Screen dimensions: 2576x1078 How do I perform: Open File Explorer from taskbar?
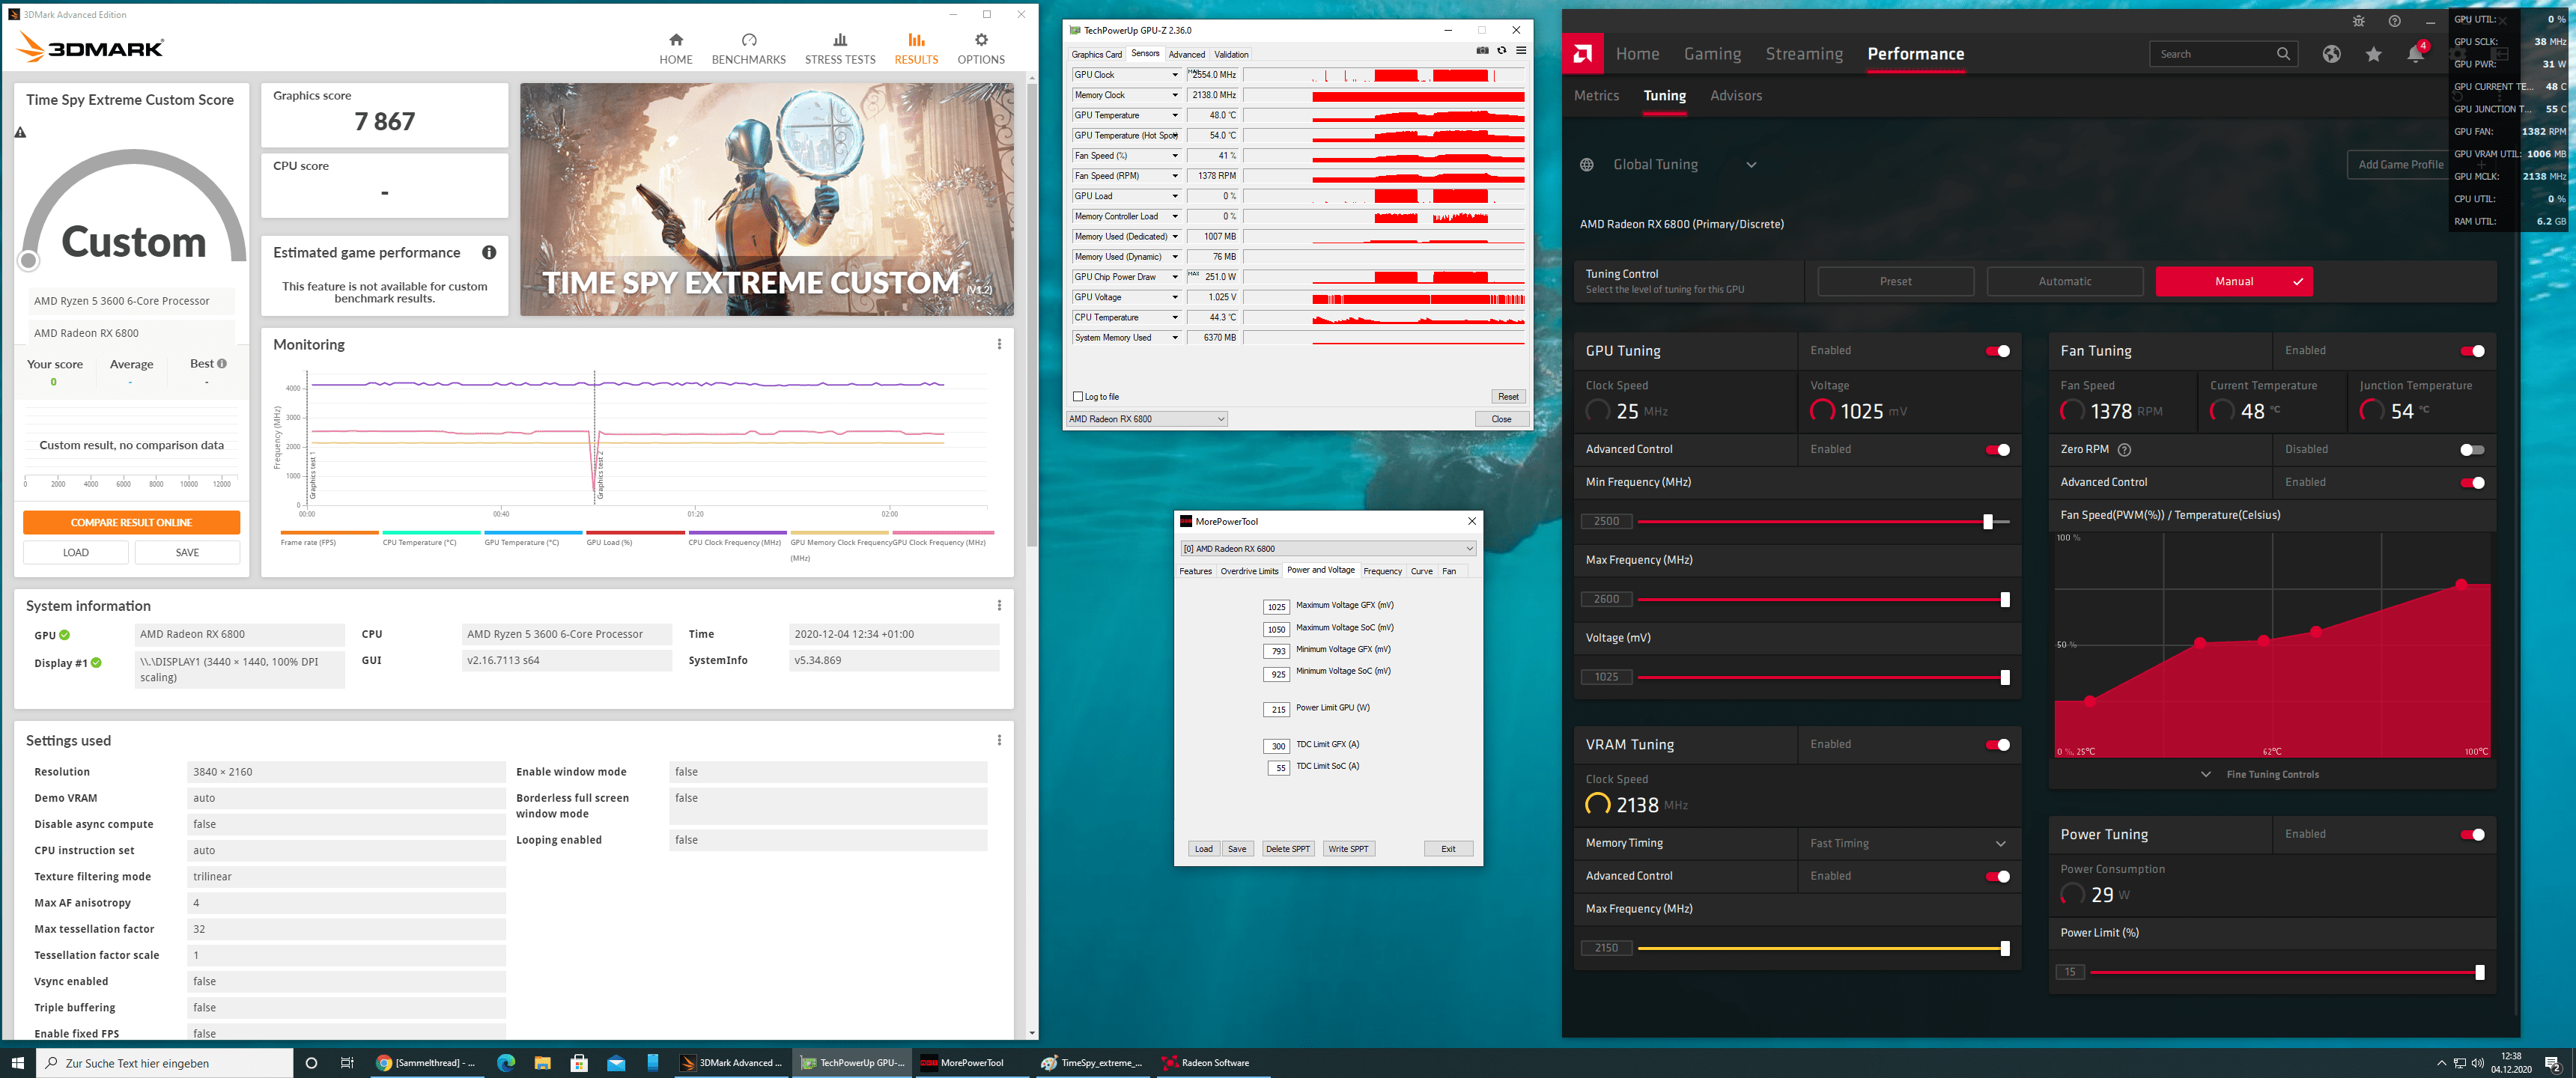coord(542,1062)
